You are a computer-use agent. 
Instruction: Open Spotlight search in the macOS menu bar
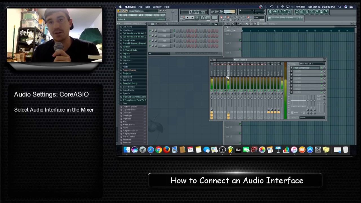340,7
